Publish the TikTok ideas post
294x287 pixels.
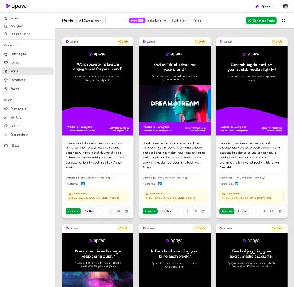coord(166,211)
